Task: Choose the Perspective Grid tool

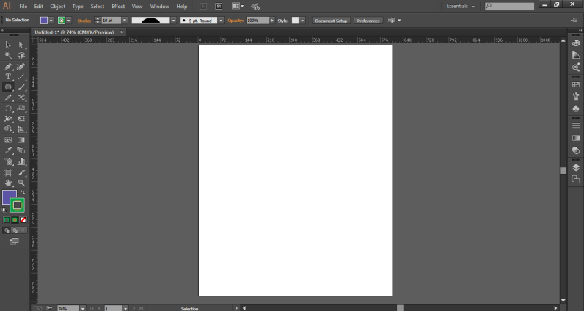Action: (21, 129)
